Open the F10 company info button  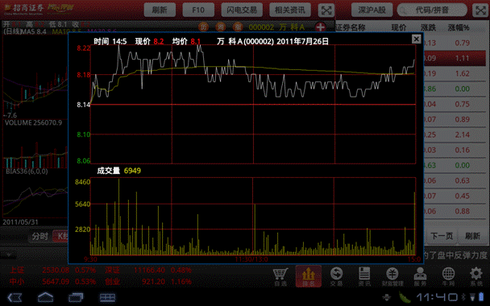click(198, 10)
